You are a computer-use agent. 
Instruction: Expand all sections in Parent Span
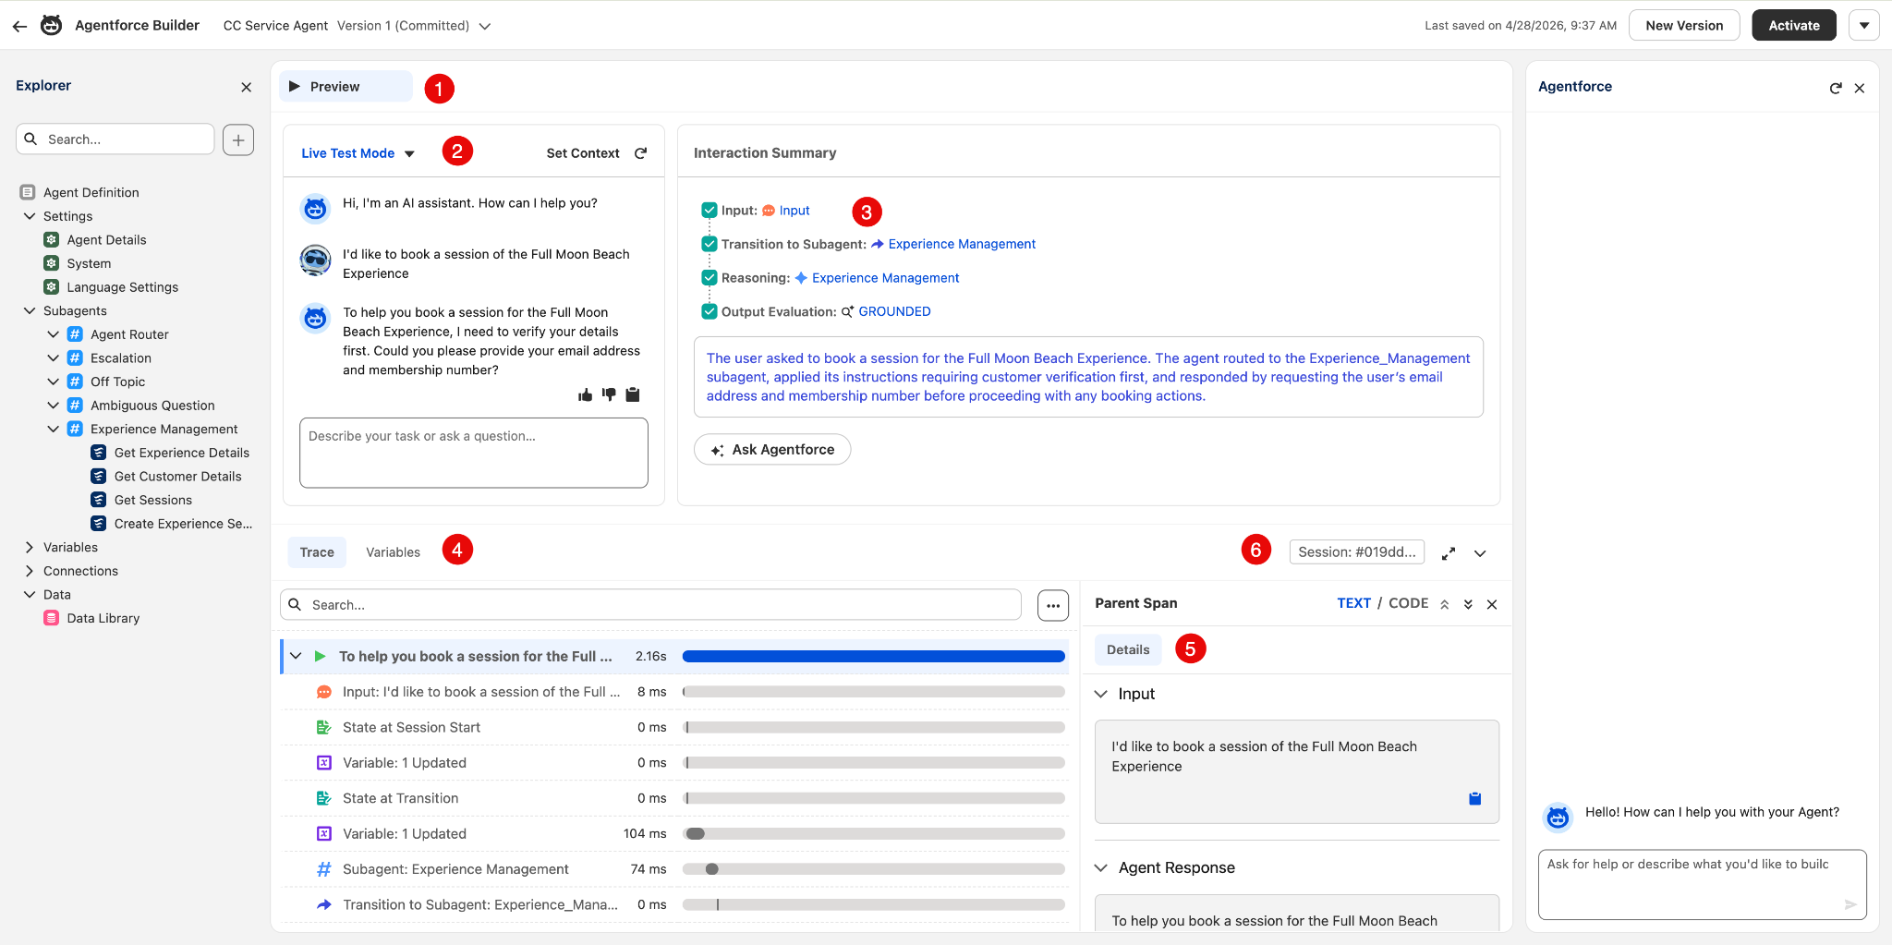pos(1468,604)
